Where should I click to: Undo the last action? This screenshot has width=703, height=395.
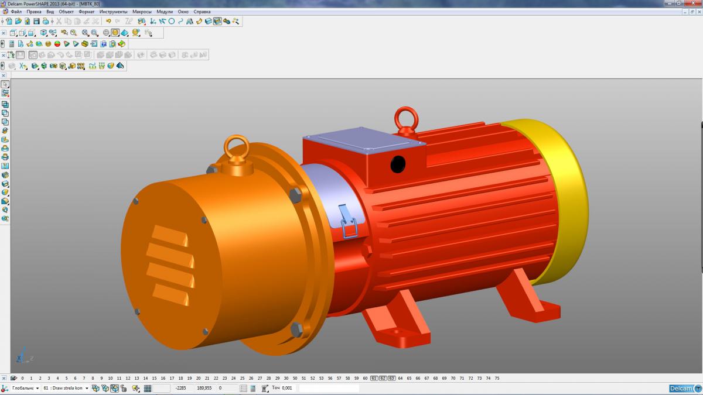tap(108, 21)
